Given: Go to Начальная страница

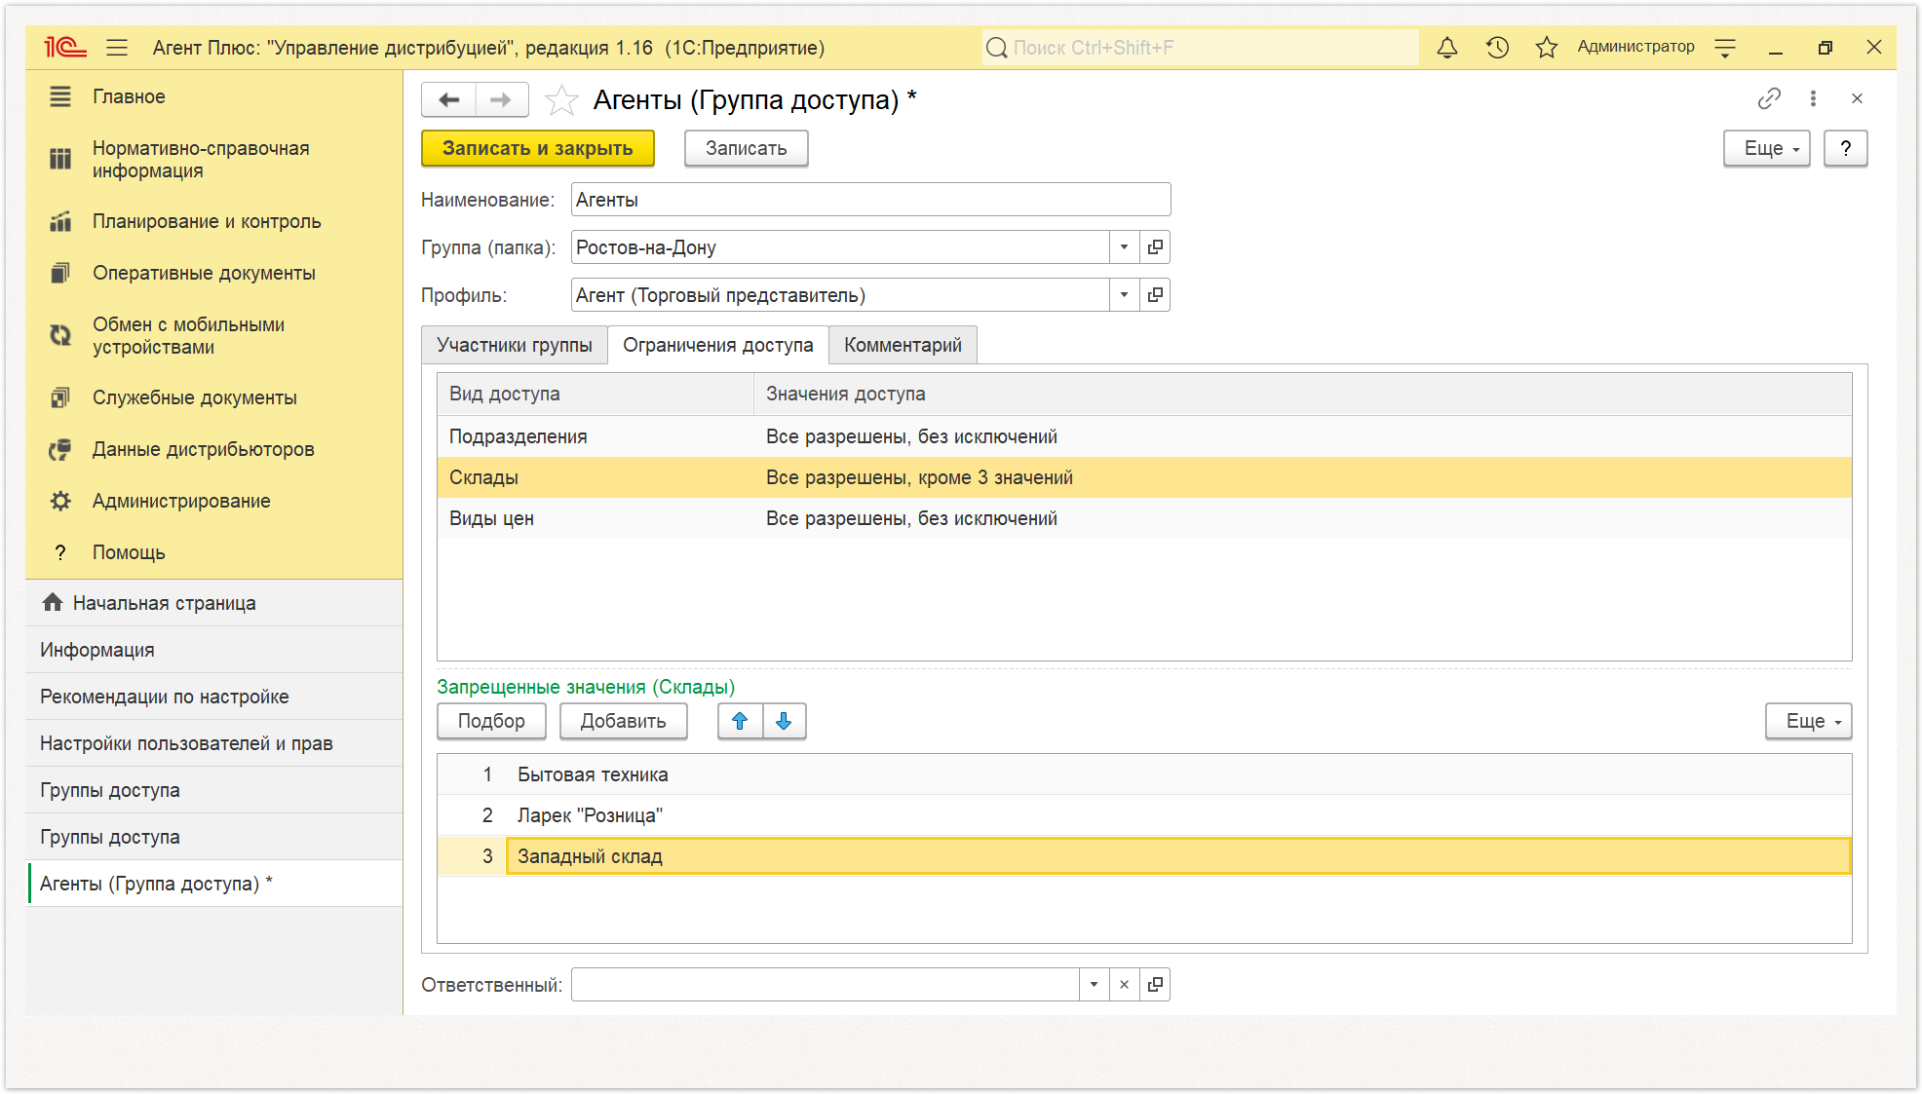Looking at the screenshot, I should click(x=214, y=603).
